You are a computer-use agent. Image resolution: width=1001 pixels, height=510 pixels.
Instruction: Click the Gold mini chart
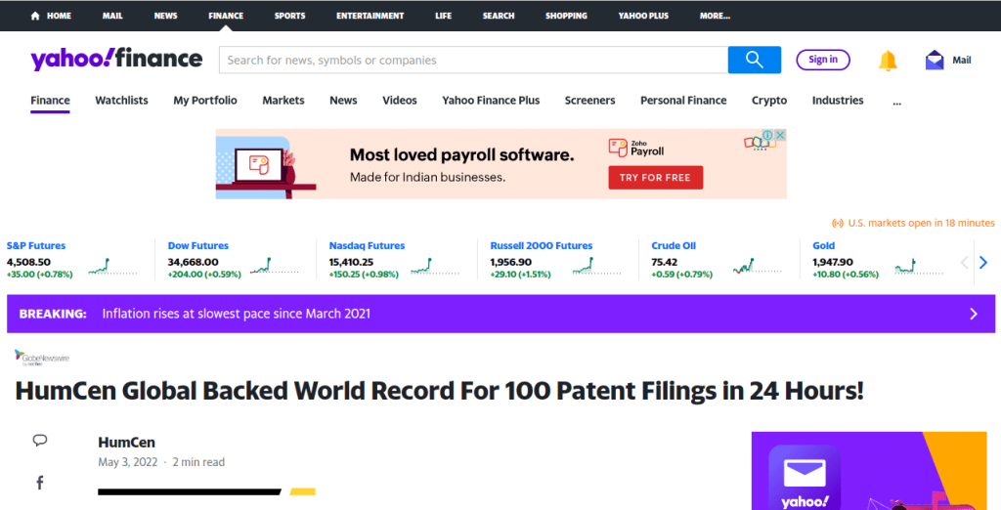pos(919,266)
